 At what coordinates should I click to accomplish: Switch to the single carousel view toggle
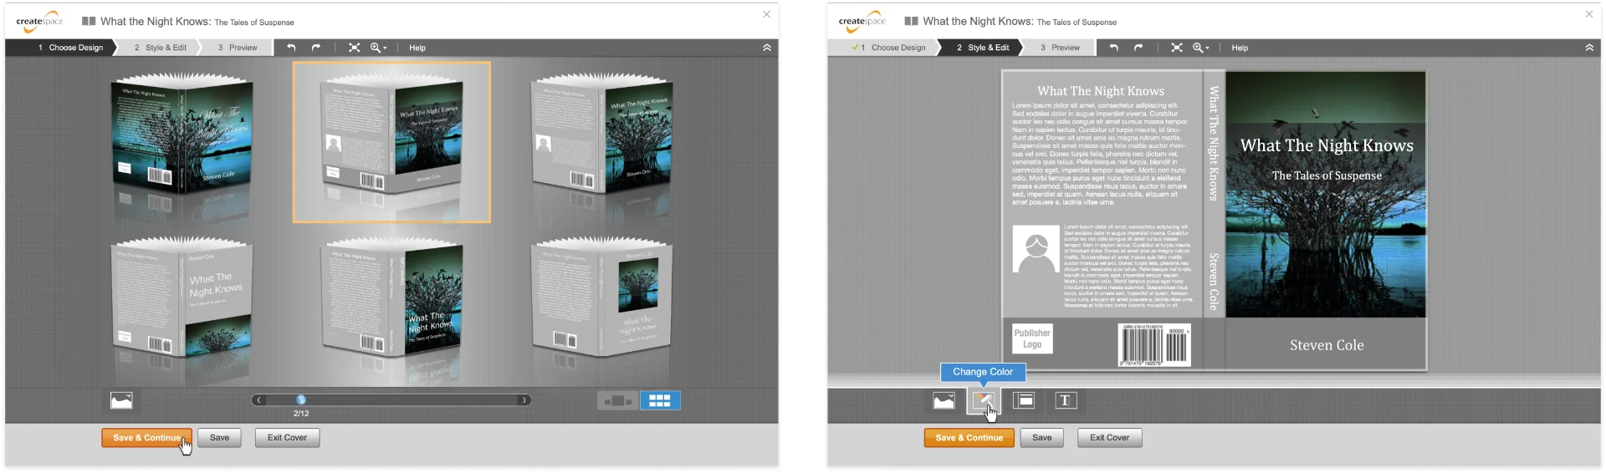pyautogui.click(x=617, y=401)
